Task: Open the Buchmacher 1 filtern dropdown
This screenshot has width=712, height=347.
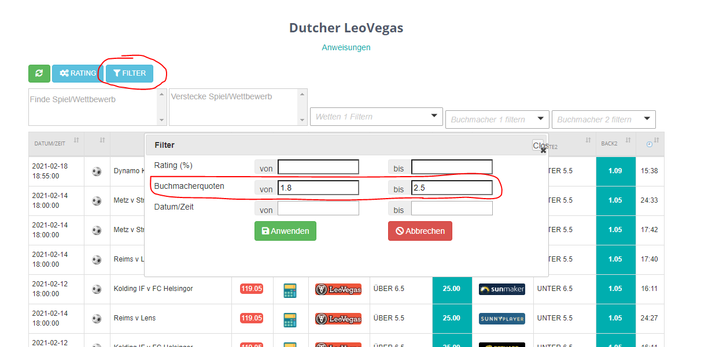Action: (497, 120)
